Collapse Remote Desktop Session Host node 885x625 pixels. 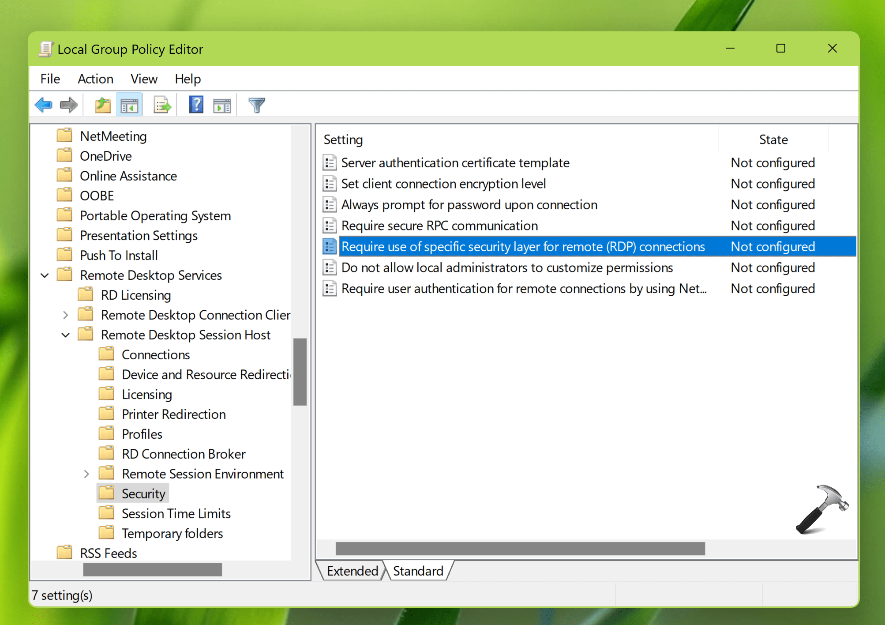(x=65, y=335)
